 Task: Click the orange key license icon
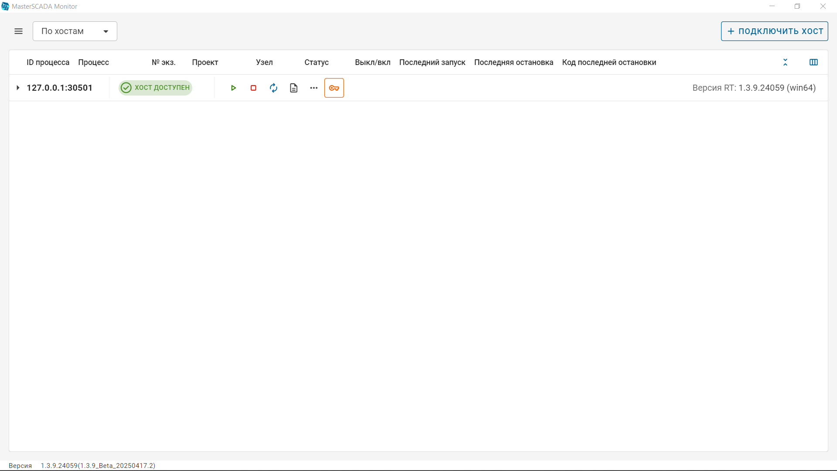334,88
